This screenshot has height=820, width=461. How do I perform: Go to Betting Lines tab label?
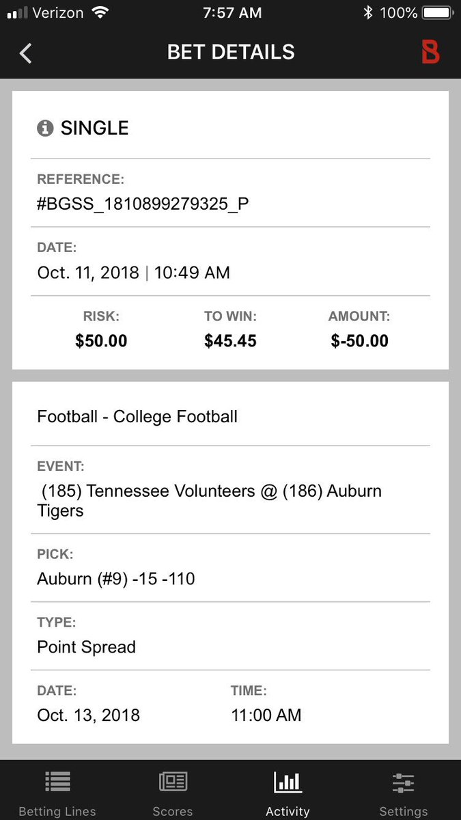coord(57,811)
